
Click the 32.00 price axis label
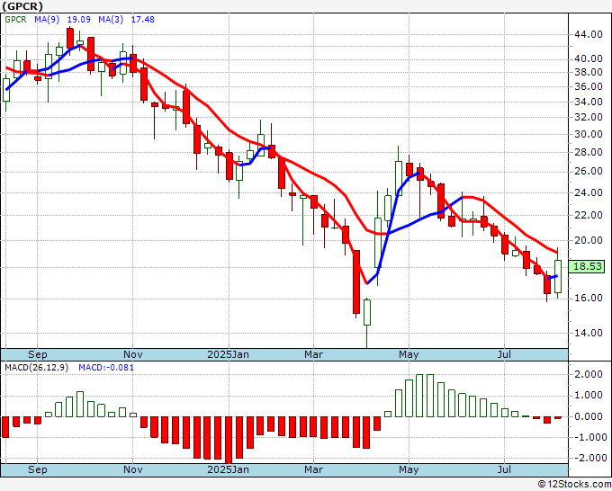(589, 117)
